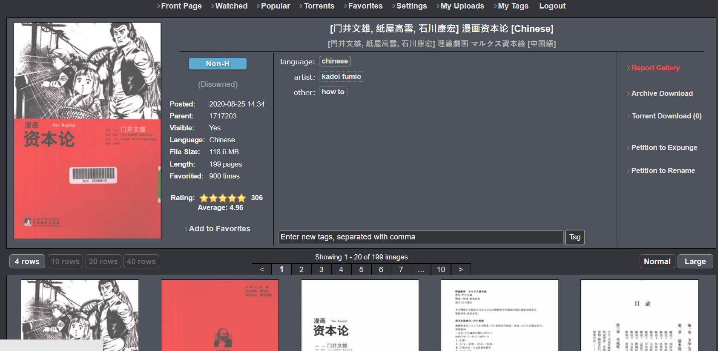Select the 4 rows option
The height and width of the screenshot is (351, 718).
click(x=27, y=262)
